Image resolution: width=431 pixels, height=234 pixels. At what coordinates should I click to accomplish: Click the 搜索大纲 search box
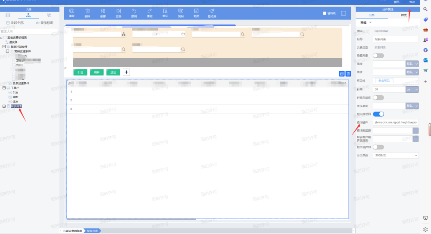coord(29,31)
